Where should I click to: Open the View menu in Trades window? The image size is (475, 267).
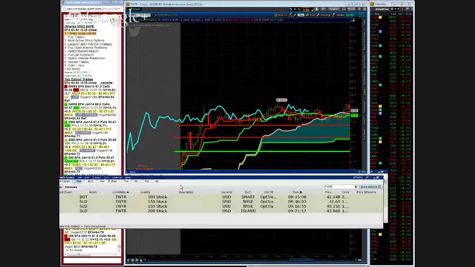(107, 178)
